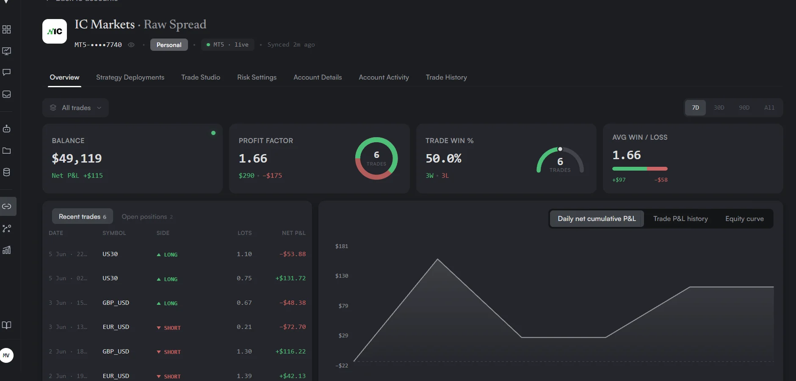Click the MT5 live status badge

click(228, 45)
